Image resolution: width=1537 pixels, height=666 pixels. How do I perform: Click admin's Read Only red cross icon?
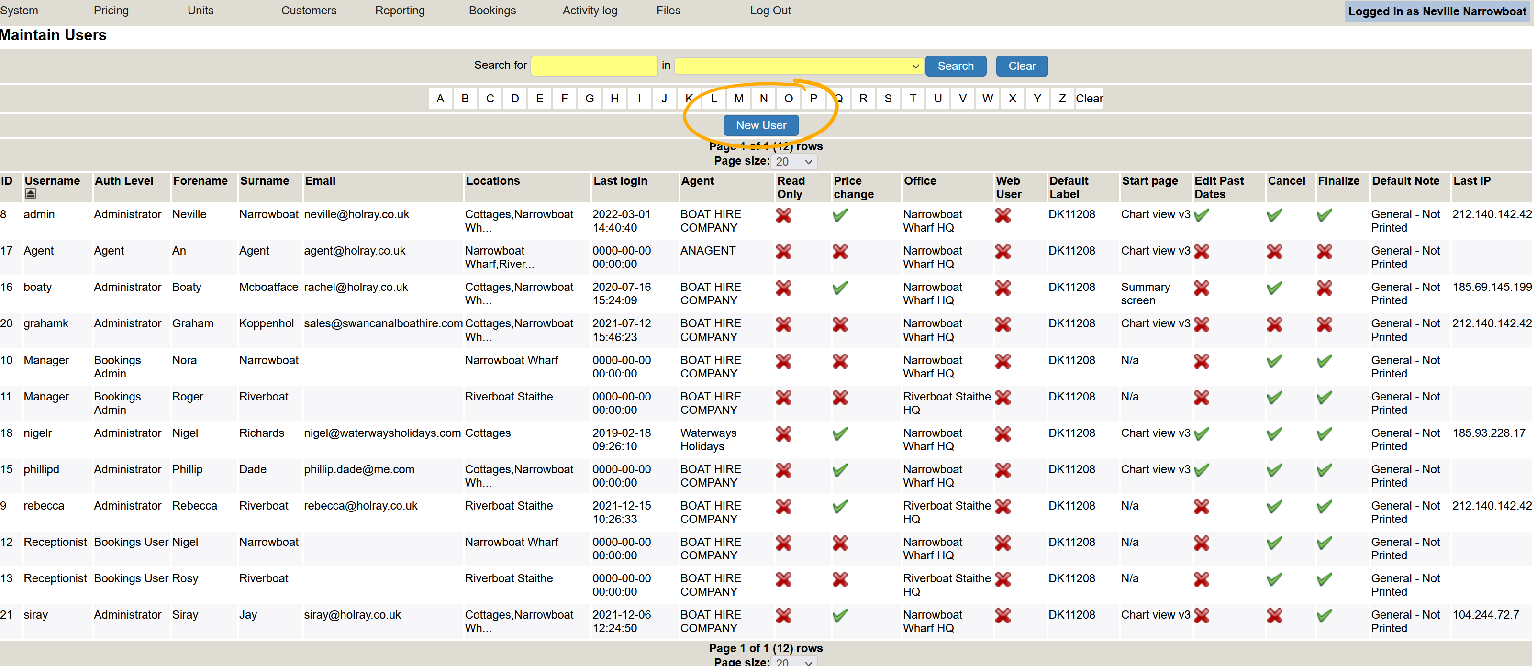click(x=783, y=215)
